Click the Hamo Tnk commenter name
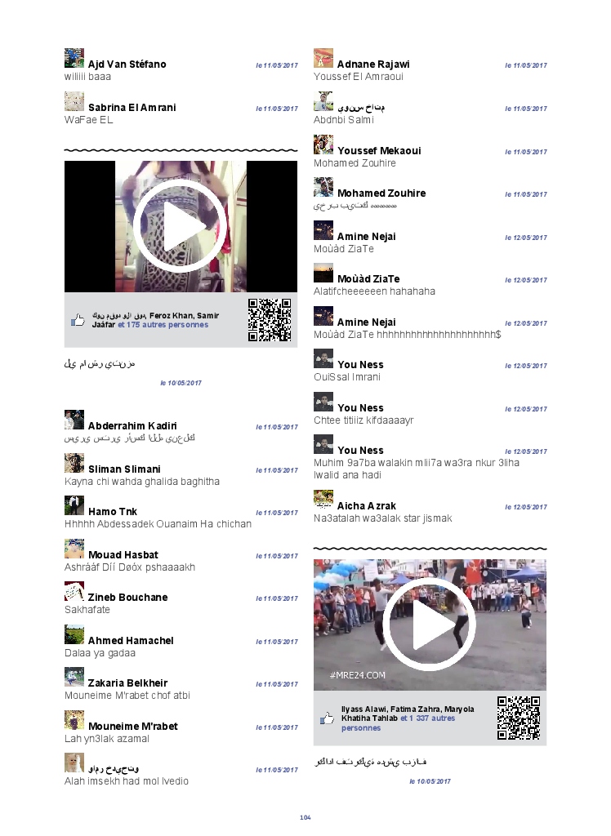This screenshot has width=611, height=836. click(x=113, y=512)
